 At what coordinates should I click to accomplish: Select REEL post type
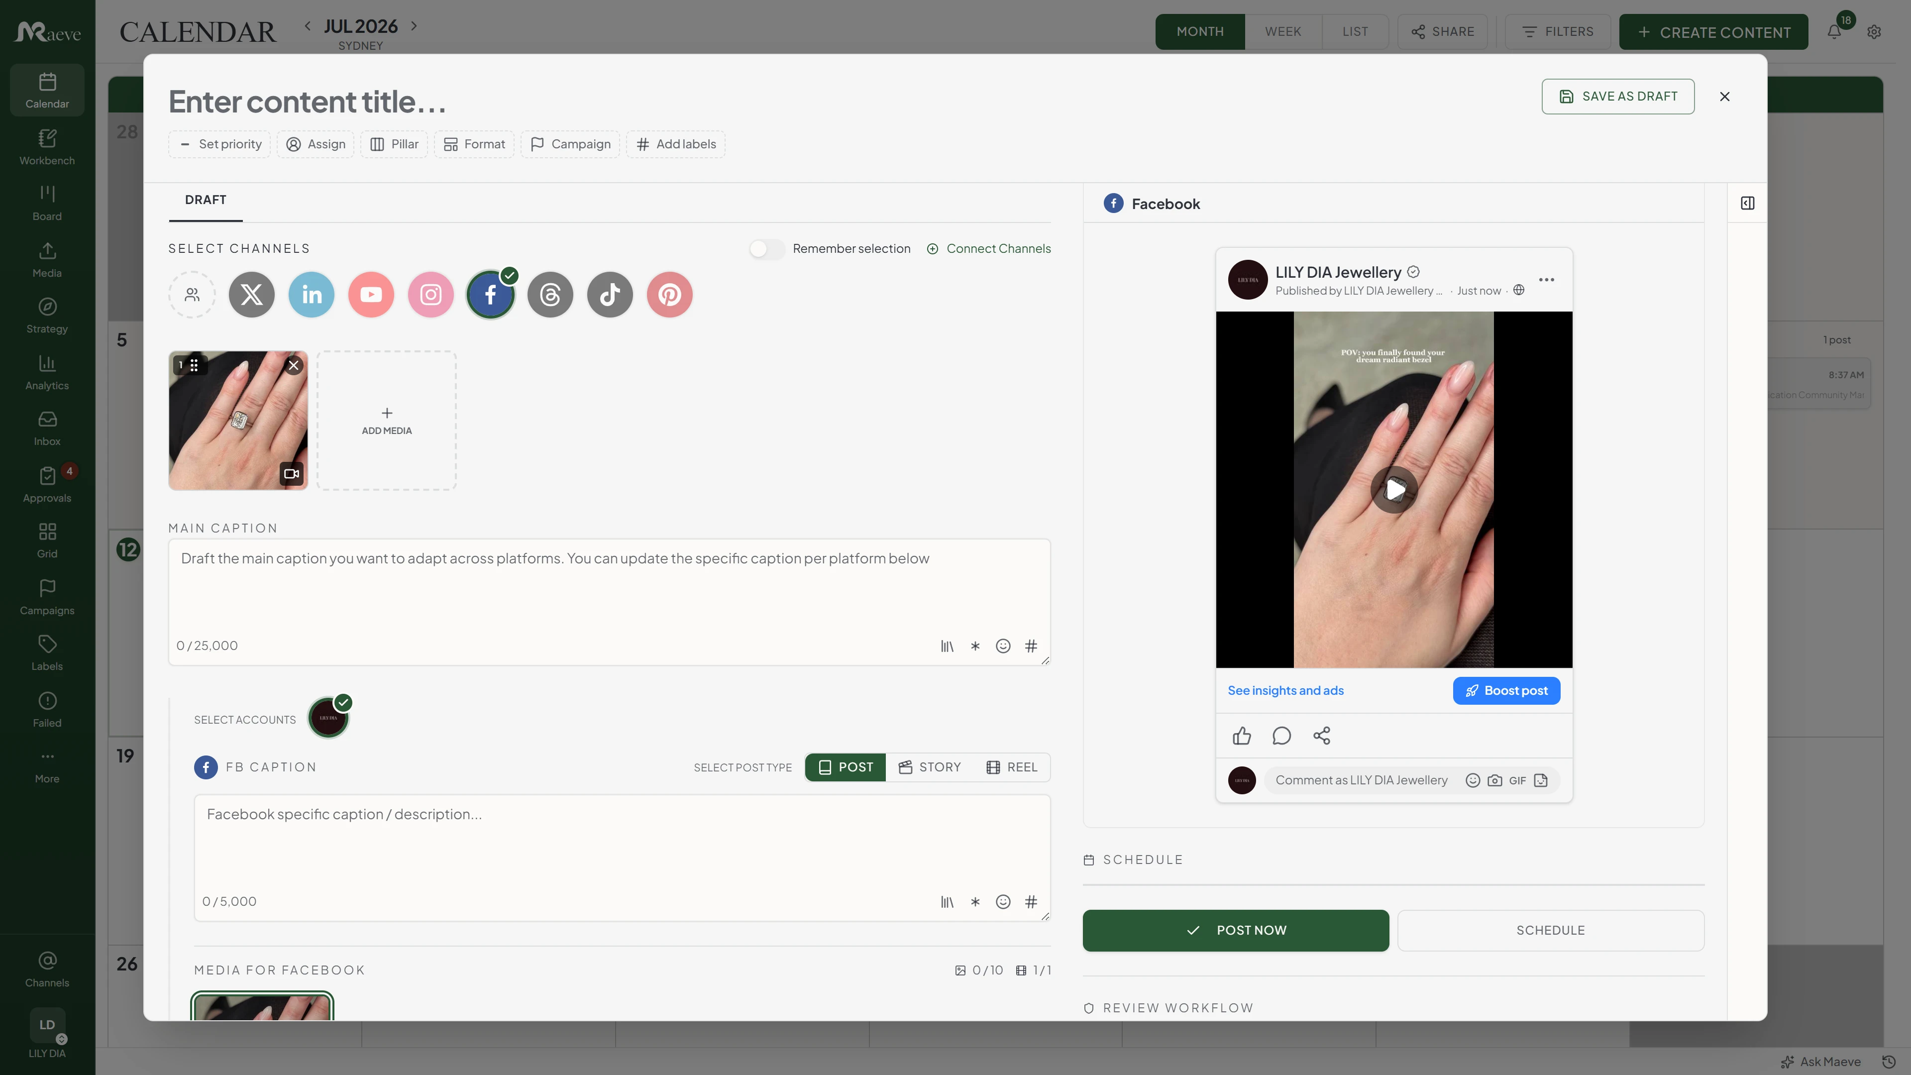[x=1011, y=767]
